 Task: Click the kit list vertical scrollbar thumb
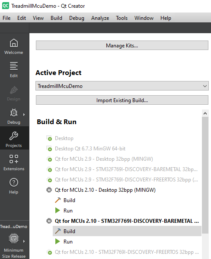pos(205,175)
